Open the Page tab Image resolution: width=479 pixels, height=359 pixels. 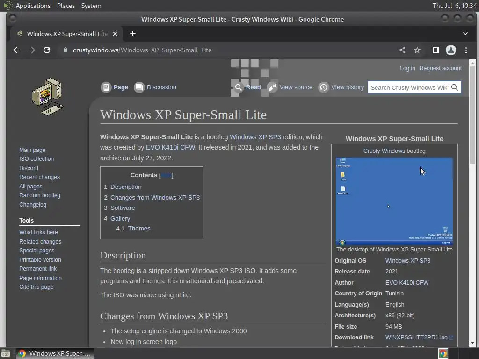[x=121, y=87]
